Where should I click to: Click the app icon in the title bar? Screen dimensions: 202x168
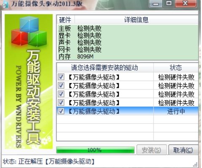(5, 4)
